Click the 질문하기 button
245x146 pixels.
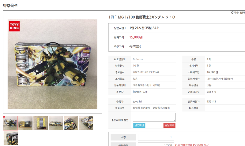(169, 125)
